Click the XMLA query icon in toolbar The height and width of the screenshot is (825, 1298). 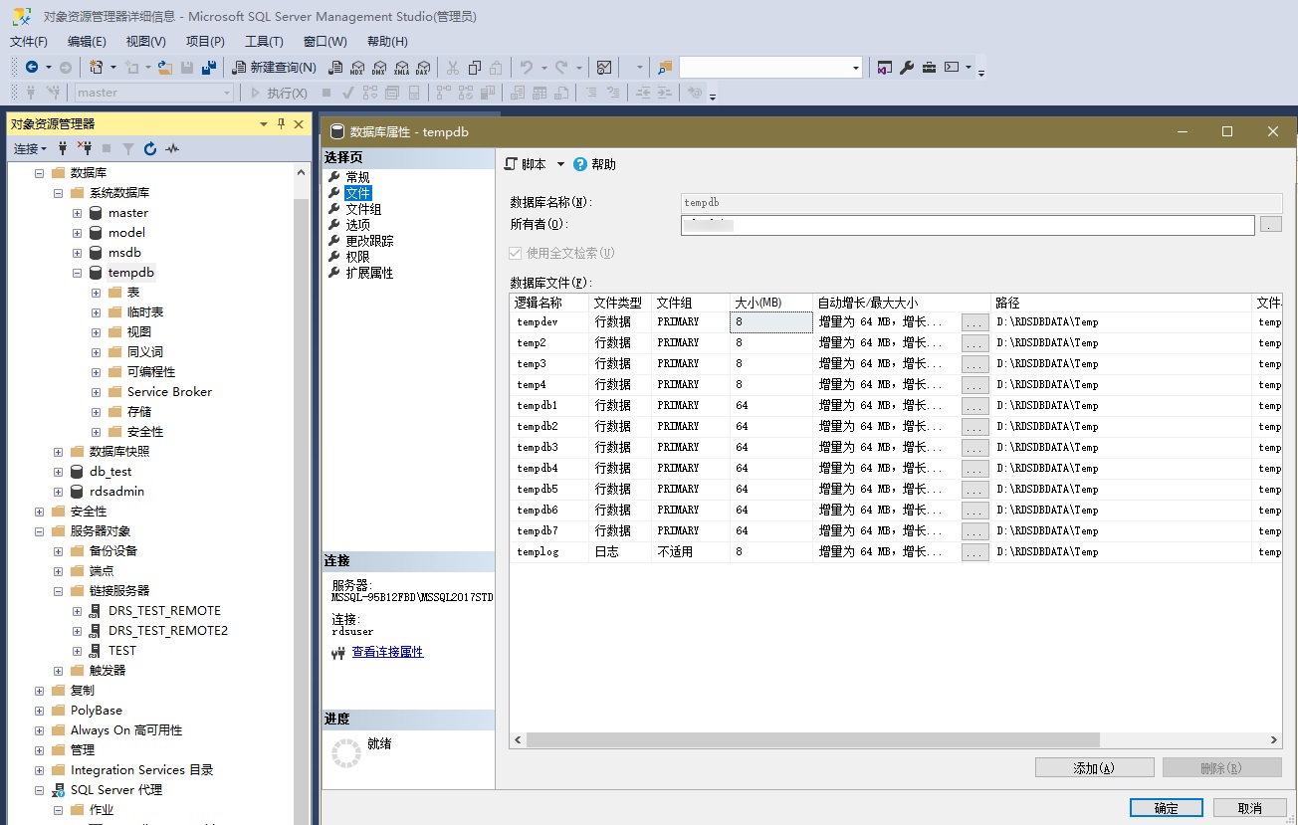pos(401,68)
